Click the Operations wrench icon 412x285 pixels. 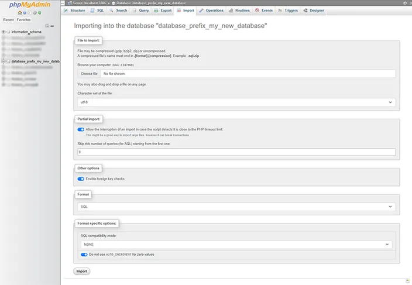pos(201,11)
